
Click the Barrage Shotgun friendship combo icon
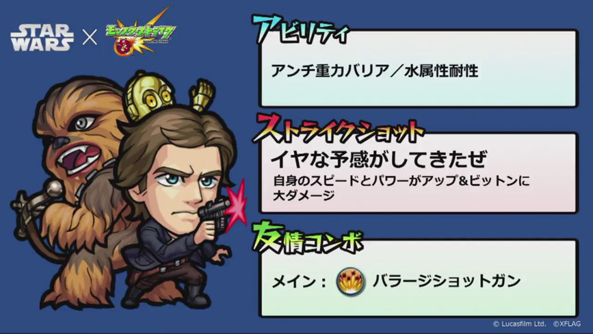pyautogui.click(x=351, y=282)
